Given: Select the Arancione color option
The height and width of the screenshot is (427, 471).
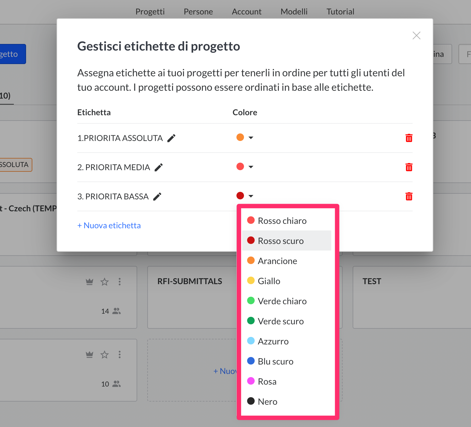Looking at the screenshot, I should pos(277,261).
